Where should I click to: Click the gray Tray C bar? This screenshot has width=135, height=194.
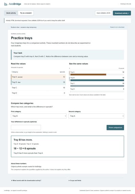(x=97, y=86)
